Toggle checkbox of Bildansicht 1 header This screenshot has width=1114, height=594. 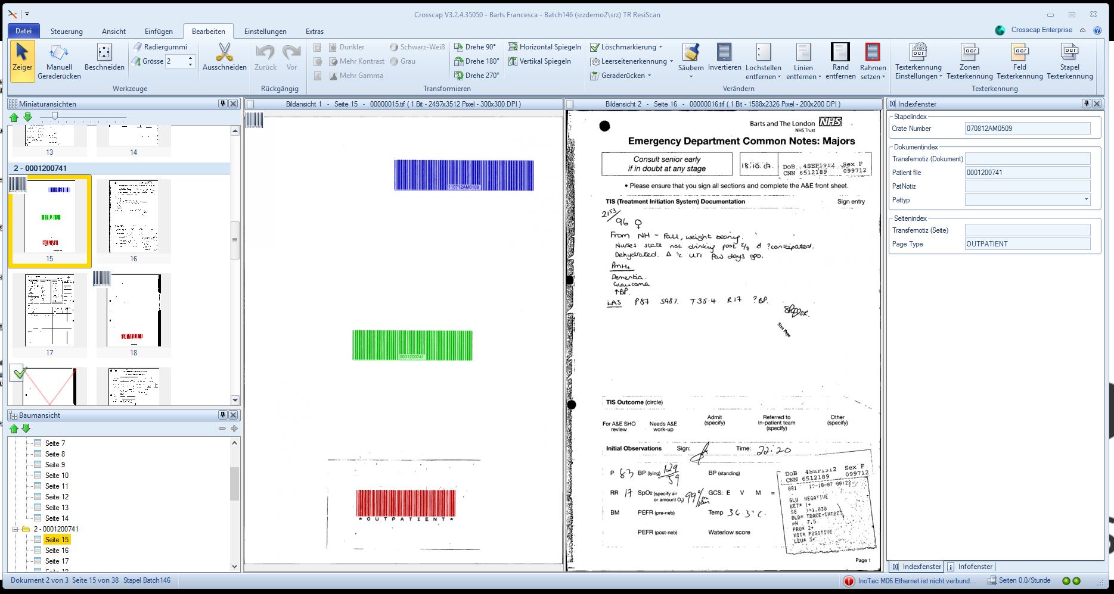[x=250, y=104]
